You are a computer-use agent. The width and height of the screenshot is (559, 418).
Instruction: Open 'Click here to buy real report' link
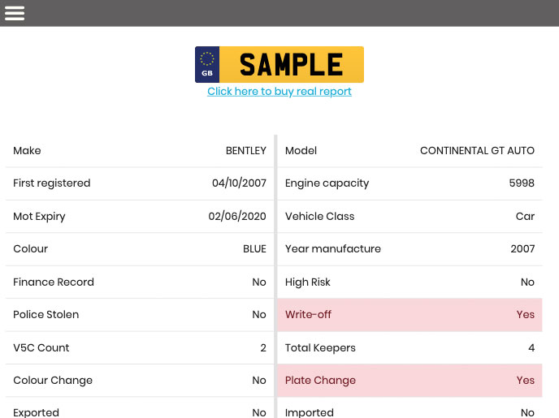click(279, 92)
